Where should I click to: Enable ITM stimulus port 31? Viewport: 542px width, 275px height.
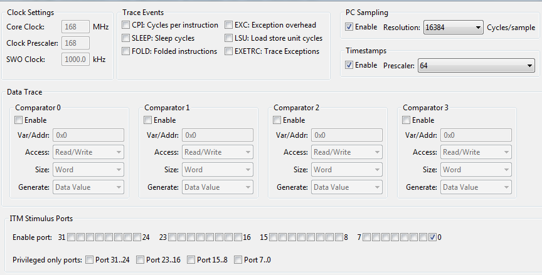[72, 237]
